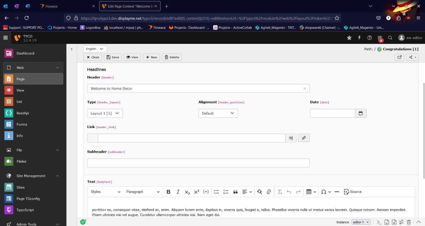
Task: Insert a special character with the Omega icon
Action: [x=324, y=192]
